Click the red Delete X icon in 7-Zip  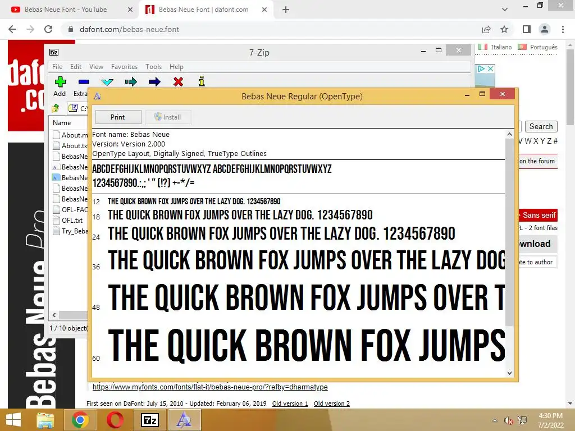[x=178, y=81]
